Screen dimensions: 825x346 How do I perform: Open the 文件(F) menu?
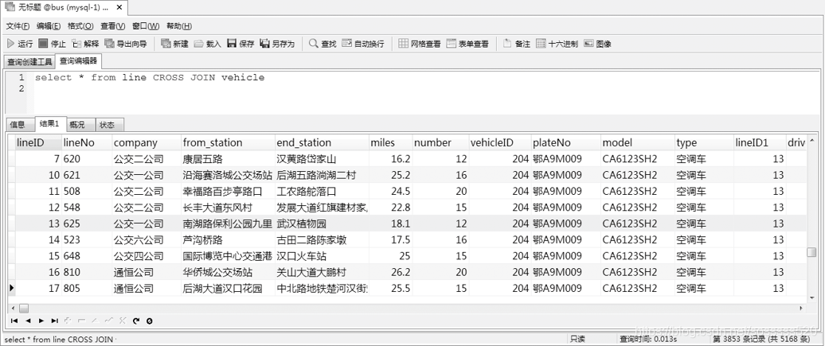coord(18,25)
